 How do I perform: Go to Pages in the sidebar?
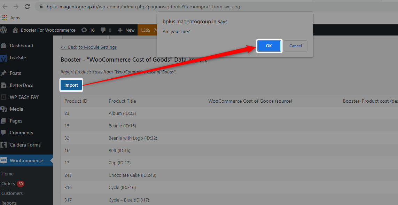point(16,121)
